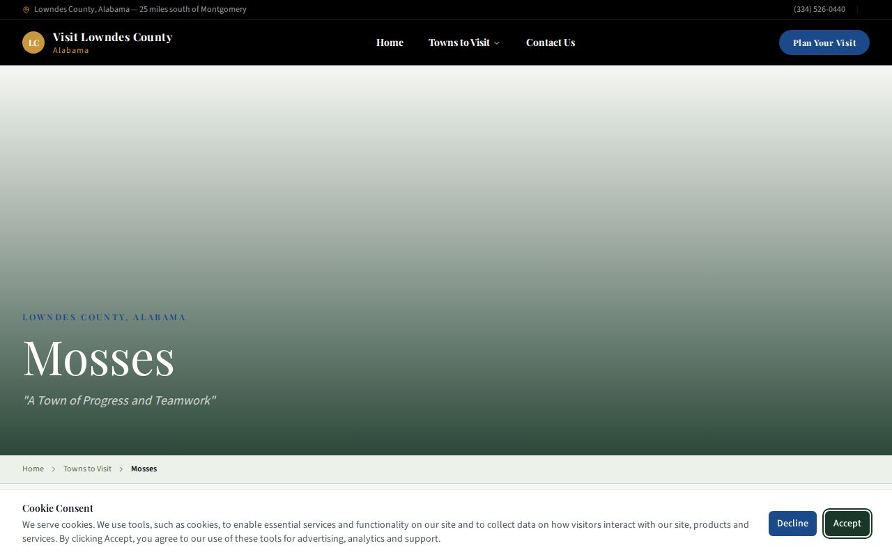The image size is (892, 557).
Task: Click the breadcrumb chevron before Mosses
Action: click(121, 469)
